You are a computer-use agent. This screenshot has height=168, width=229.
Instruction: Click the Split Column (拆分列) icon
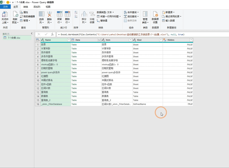(84, 14)
